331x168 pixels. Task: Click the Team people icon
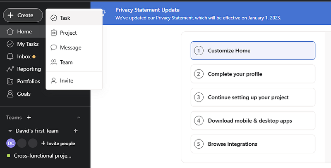click(x=54, y=62)
